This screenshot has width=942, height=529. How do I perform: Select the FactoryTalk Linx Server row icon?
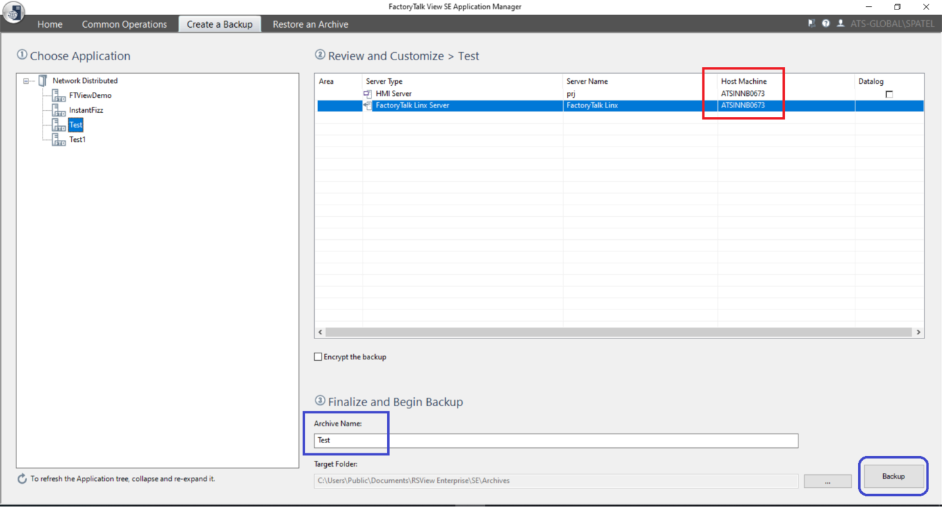(368, 105)
